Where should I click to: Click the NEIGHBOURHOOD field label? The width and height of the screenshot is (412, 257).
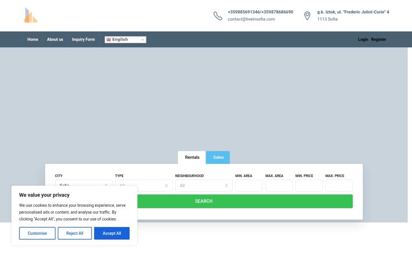pyautogui.click(x=189, y=176)
